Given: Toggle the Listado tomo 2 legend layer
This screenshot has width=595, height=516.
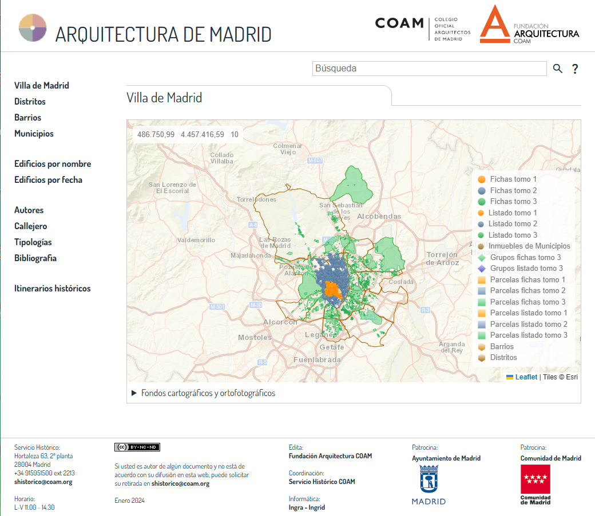Looking at the screenshot, I should tap(513, 224).
